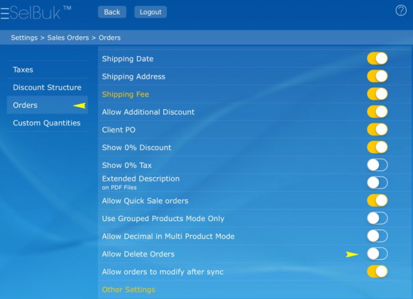Select Taxes in the sidebar

click(x=24, y=69)
